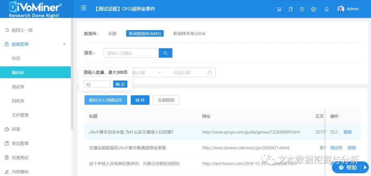This screenshot has width=371, height=176.
Task: Expand the 帮助 panel arrow
Action: pyautogui.click(x=365, y=167)
